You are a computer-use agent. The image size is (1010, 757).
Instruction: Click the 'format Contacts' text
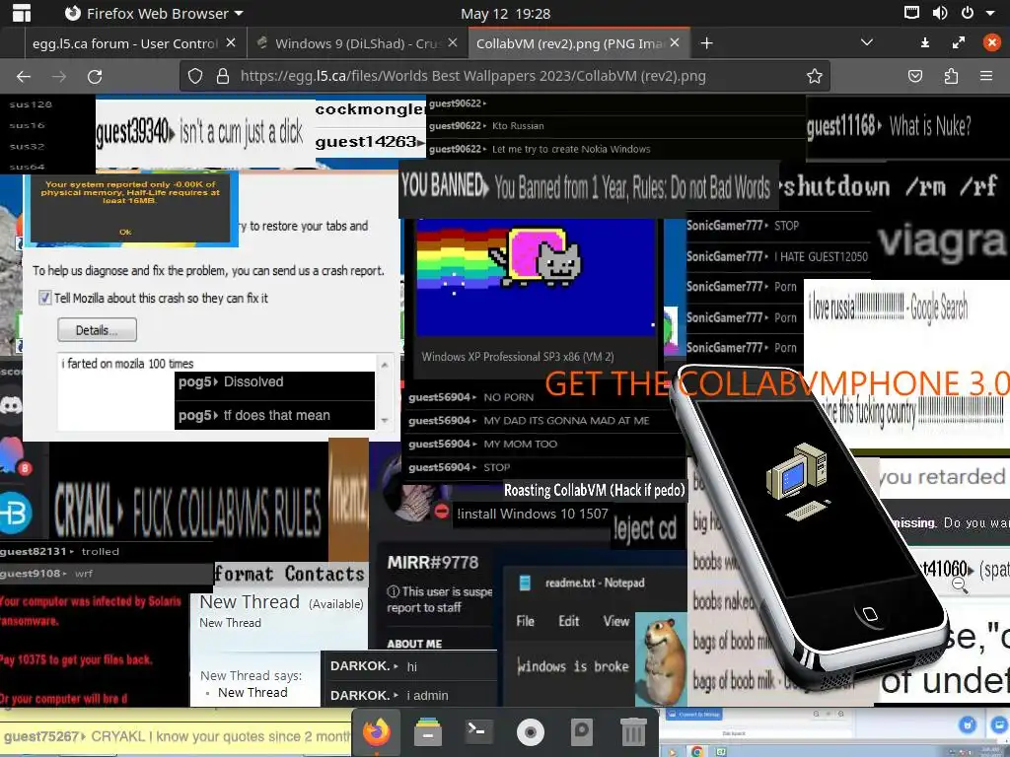point(289,574)
